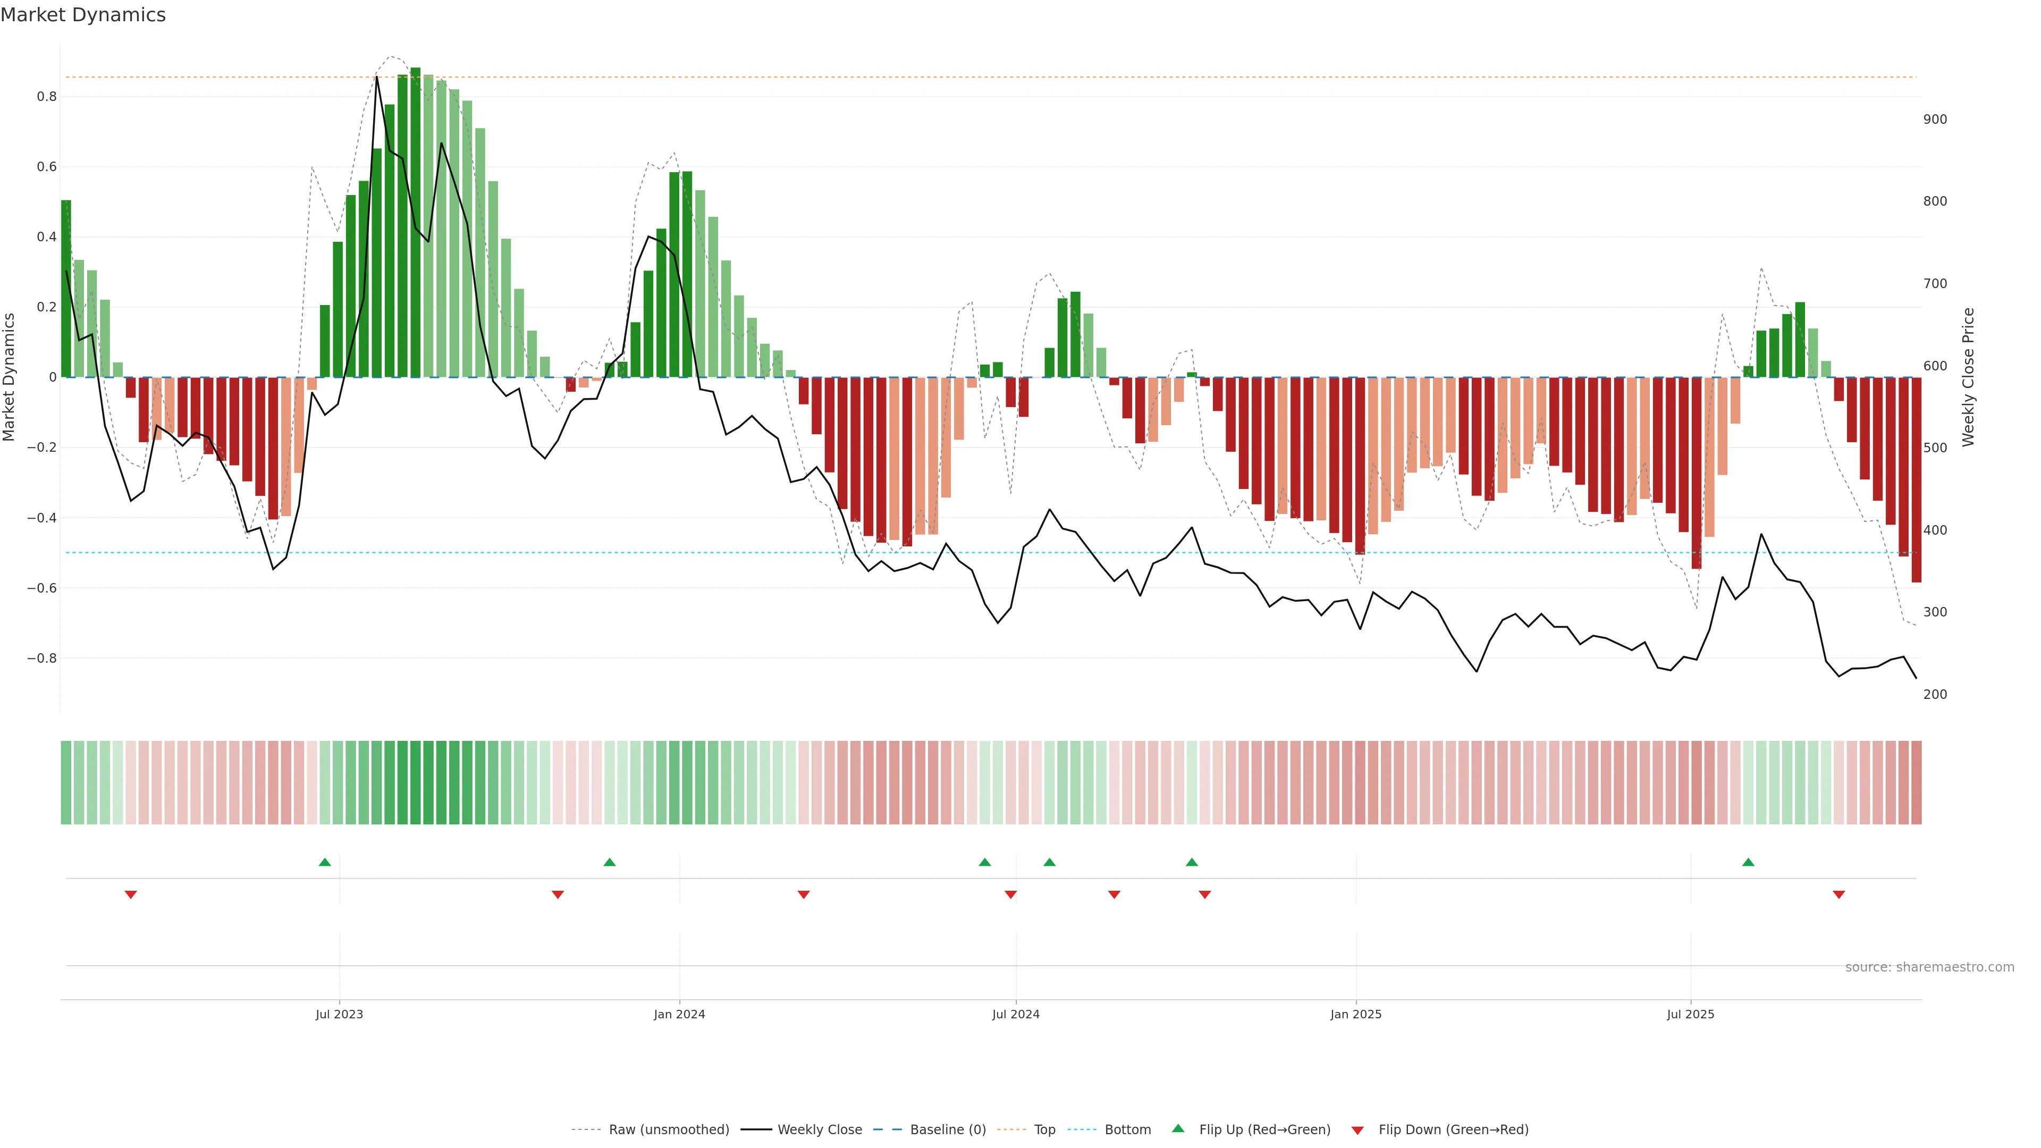The height and width of the screenshot is (1148, 2041).
Task: Click the Flip Up legend triangle icon
Action: (x=1178, y=1128)
